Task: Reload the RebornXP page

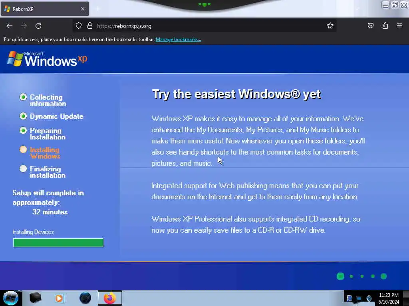Action: (x=38, y=26)
